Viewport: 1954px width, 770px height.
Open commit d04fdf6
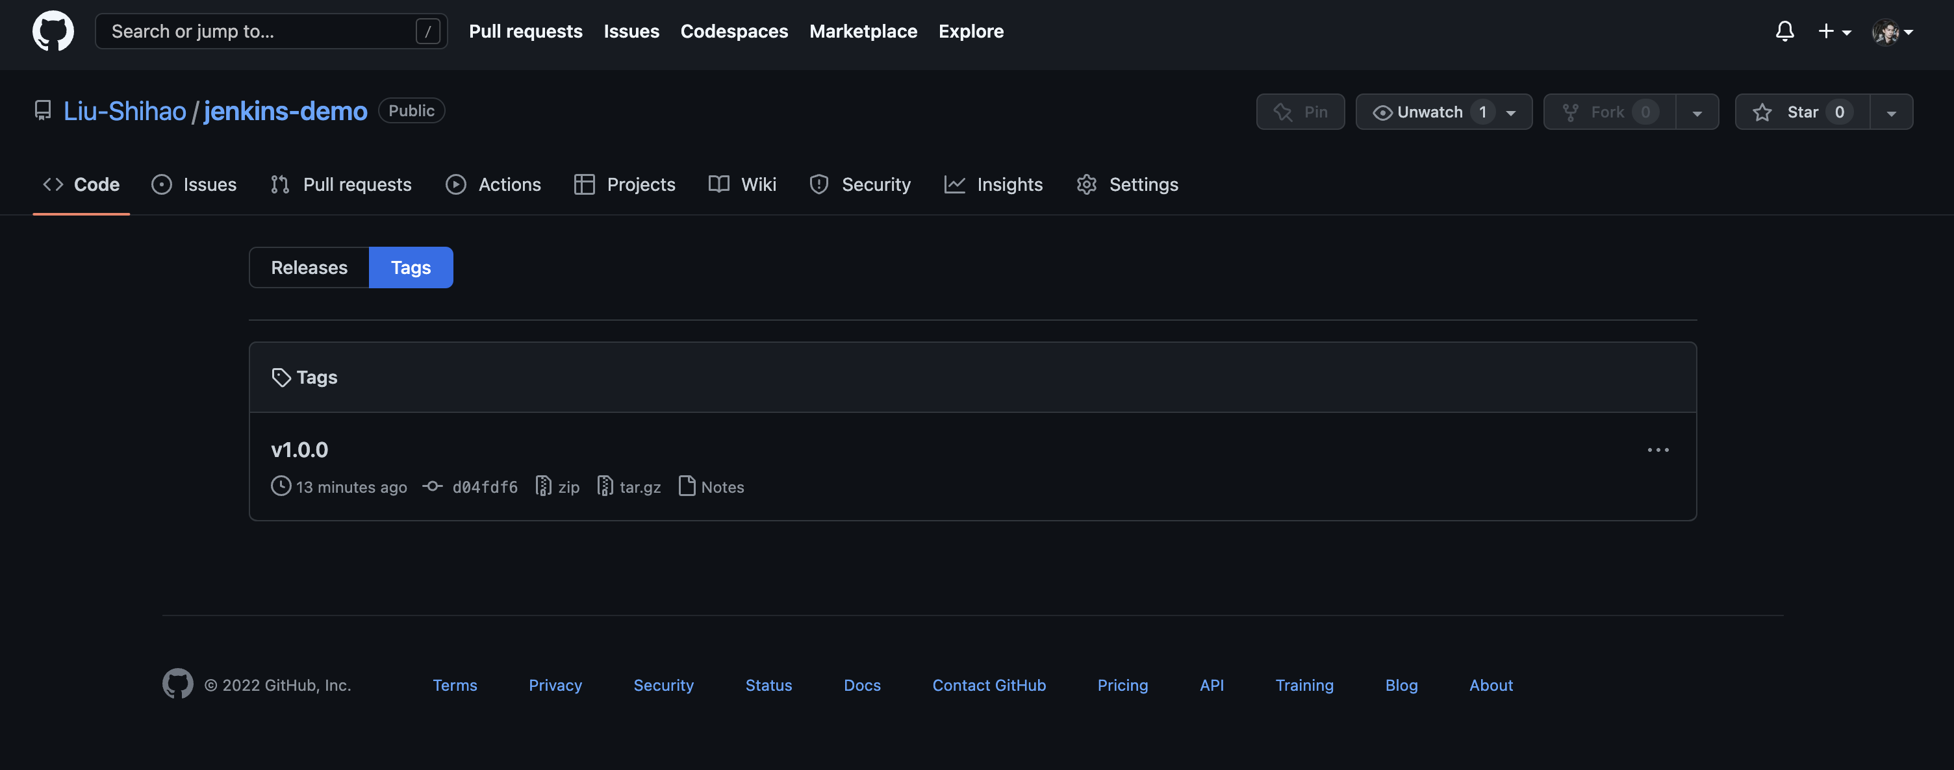pyautogui.click(x=484, y=488)
